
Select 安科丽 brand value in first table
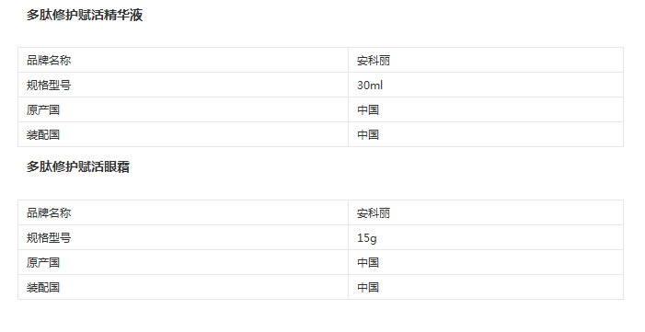pos(373,61)
